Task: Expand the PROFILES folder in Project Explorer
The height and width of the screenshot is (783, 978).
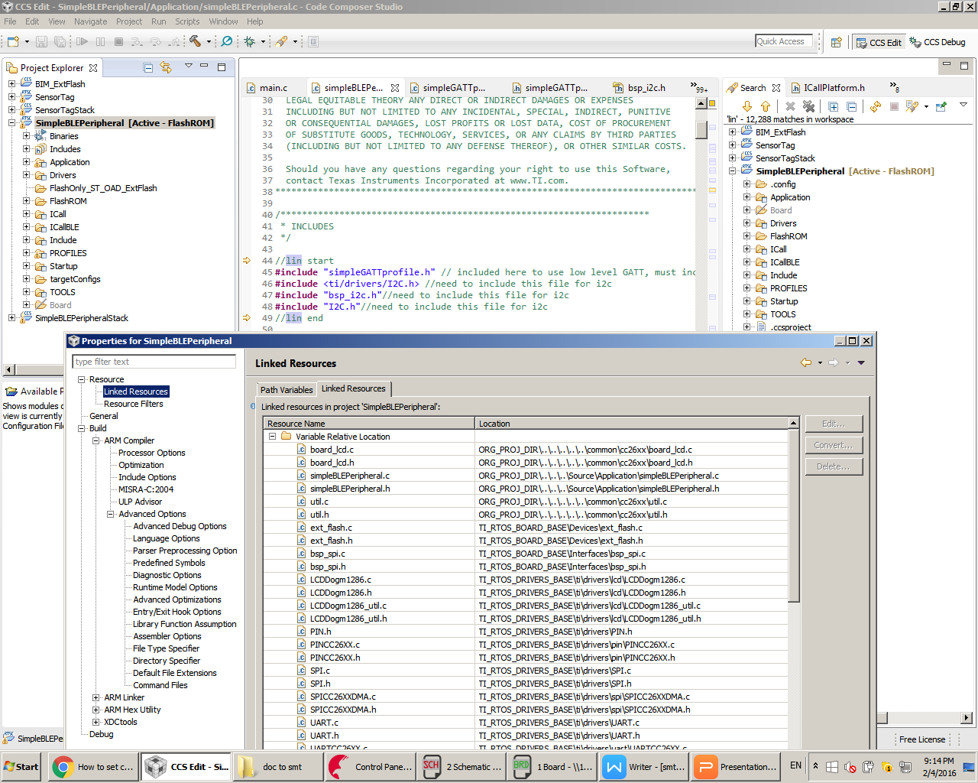Action: pos(26,253)
